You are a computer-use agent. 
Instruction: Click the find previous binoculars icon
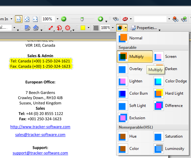[176, 19]
